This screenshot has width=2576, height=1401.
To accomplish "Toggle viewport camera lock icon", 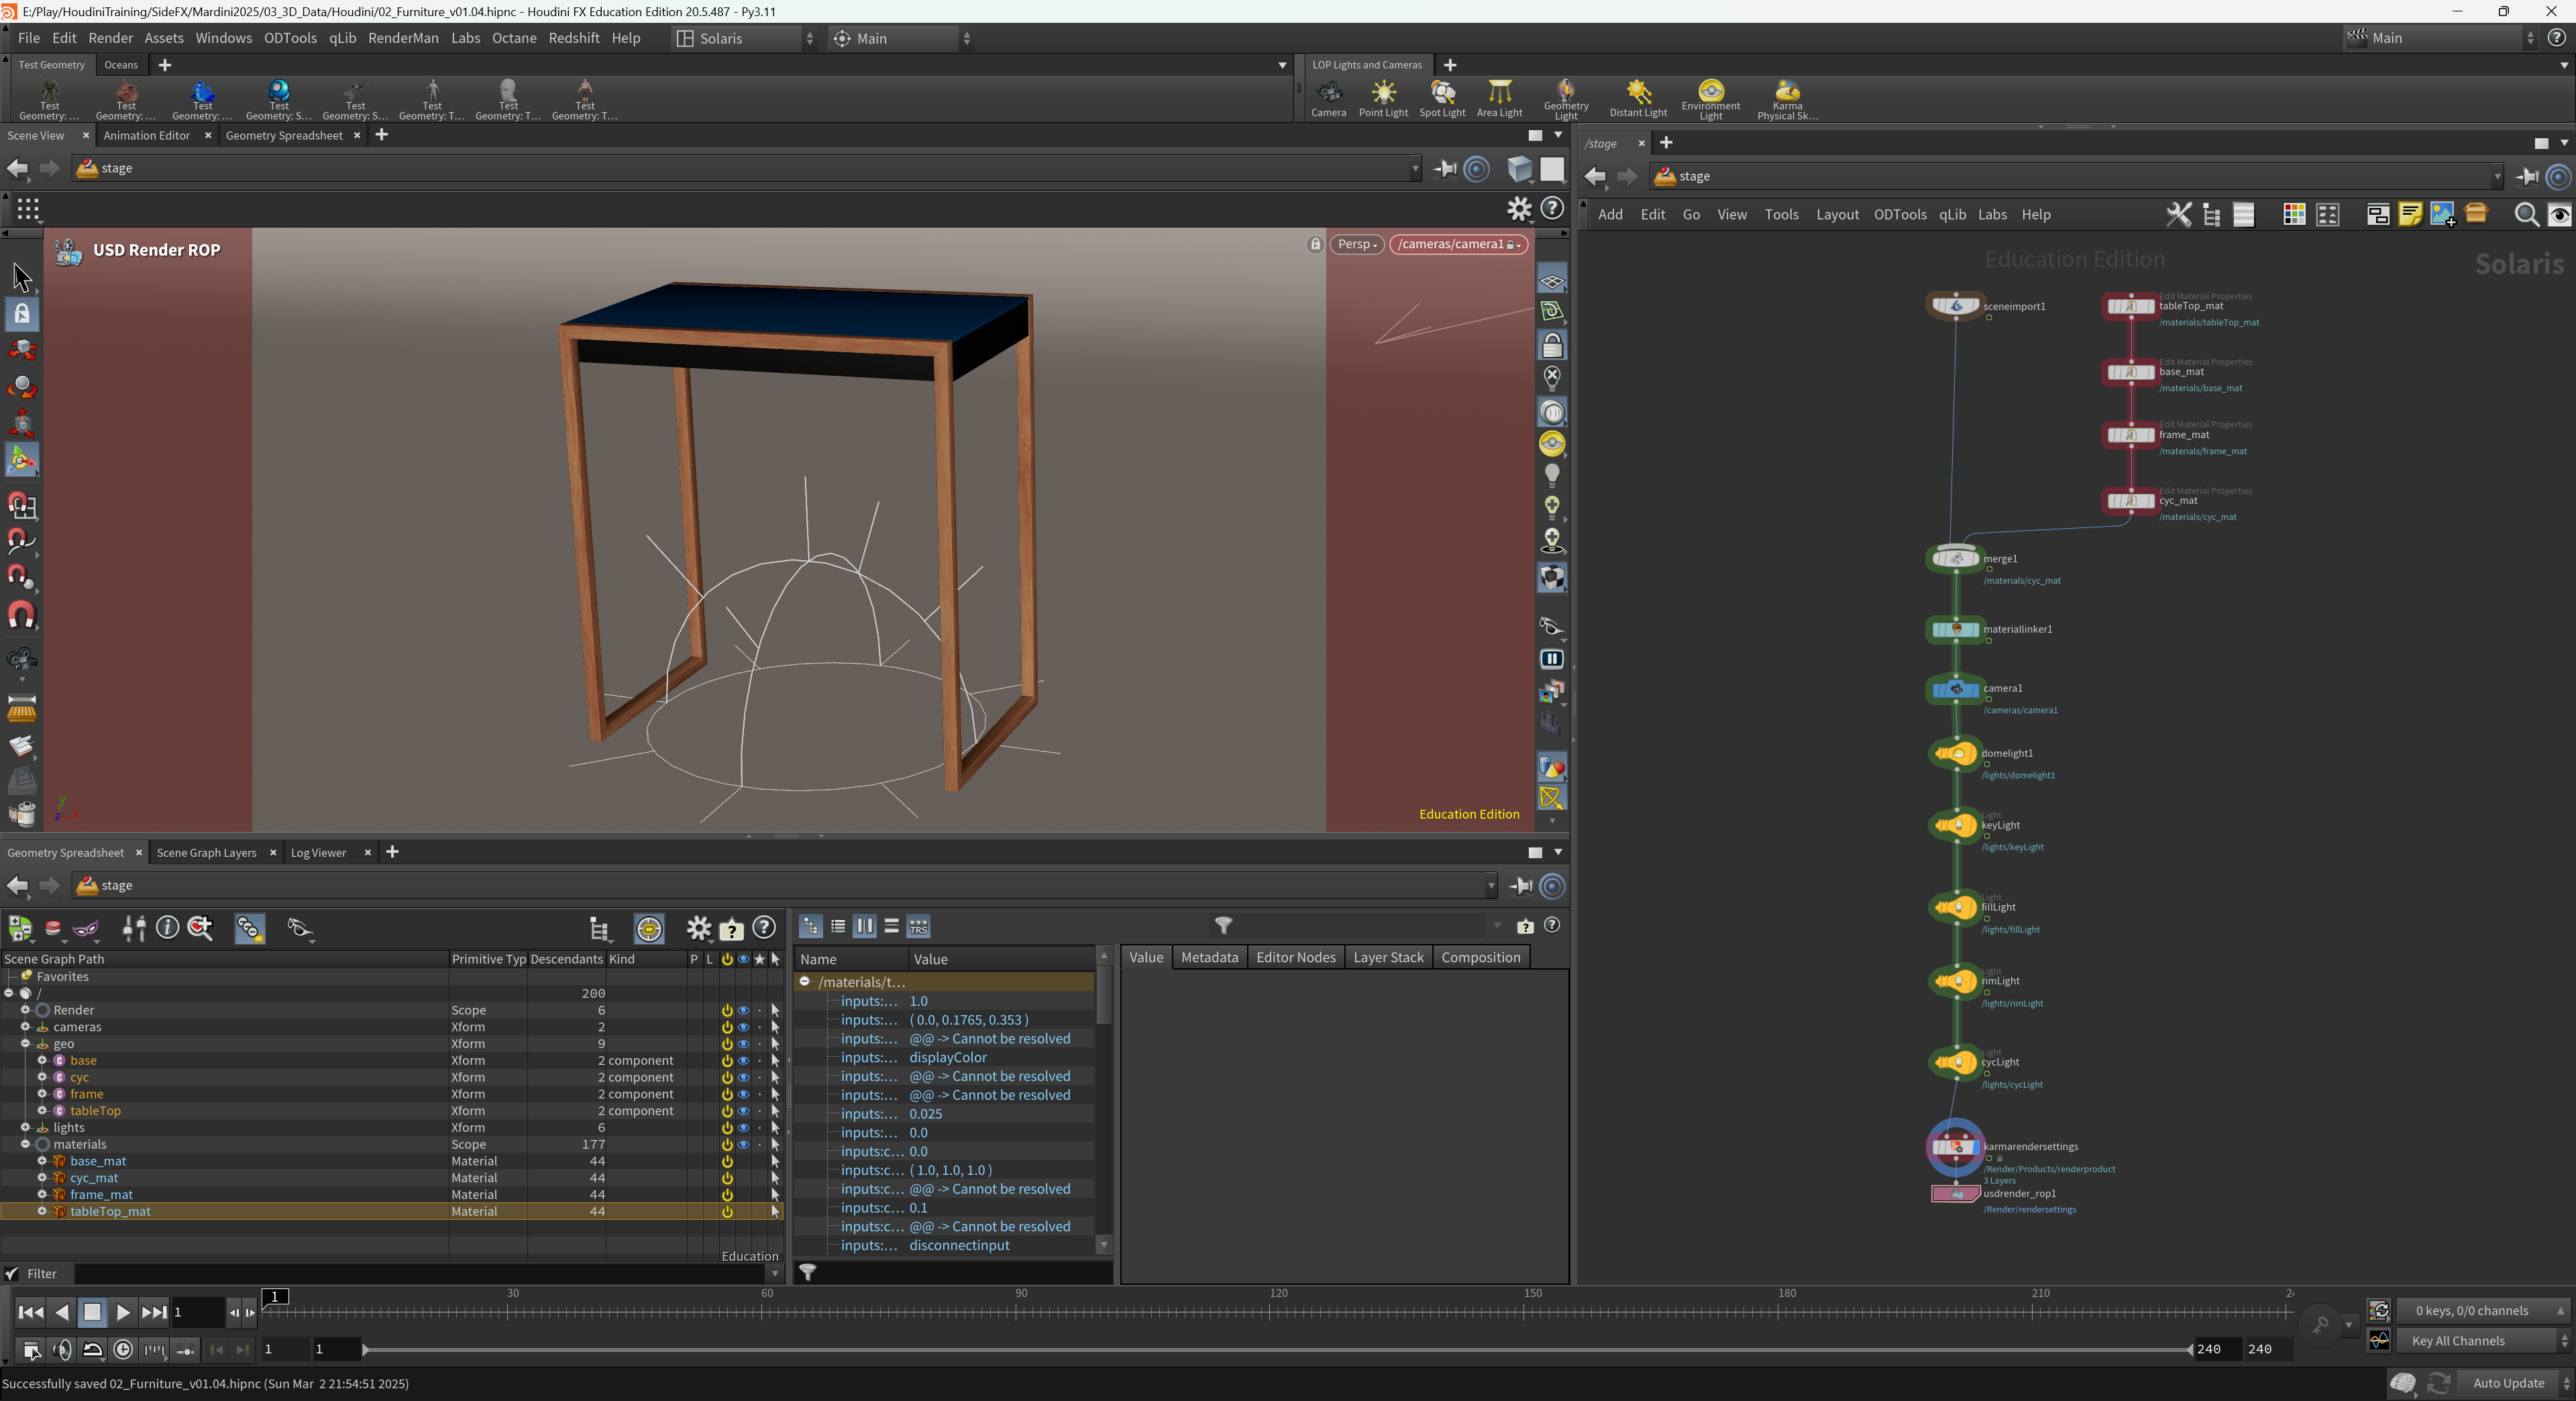I will pos(1315,244).
